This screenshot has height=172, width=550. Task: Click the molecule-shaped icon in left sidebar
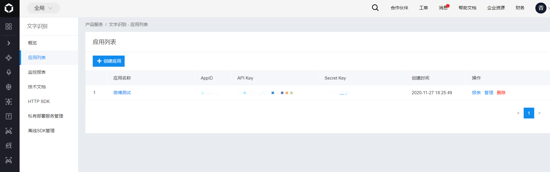pyautogui.click(x=9, y=58)
